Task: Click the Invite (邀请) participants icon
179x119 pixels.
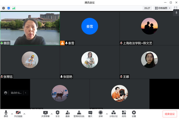Action: (x=67, y=114)
